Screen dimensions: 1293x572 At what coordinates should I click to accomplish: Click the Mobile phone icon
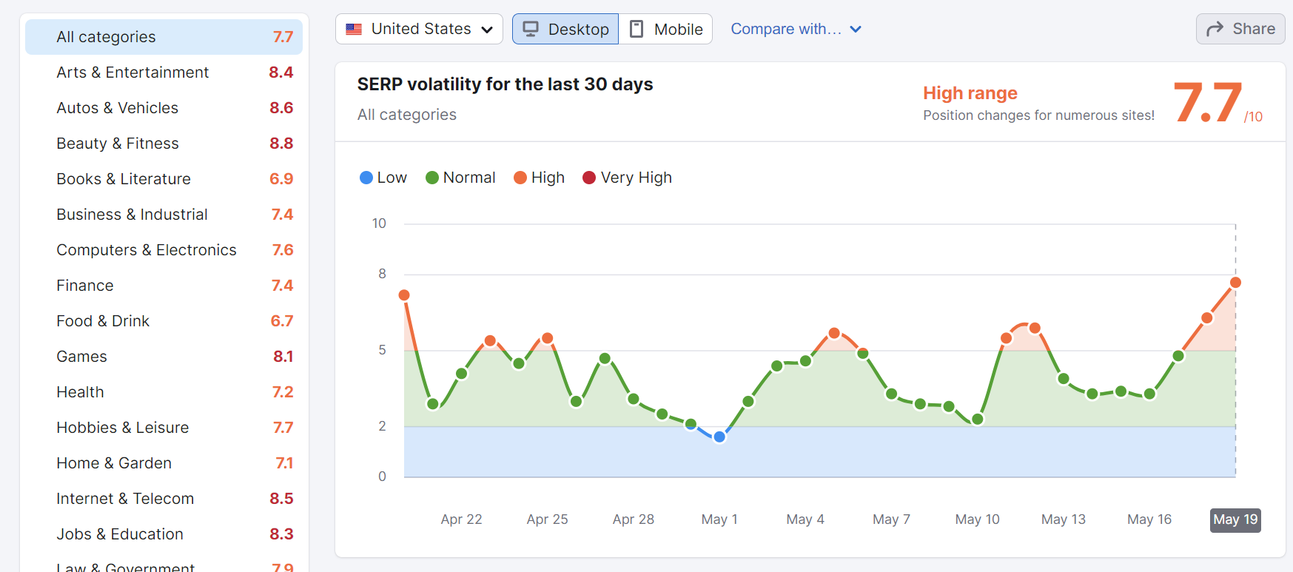click(x=636, y=29)
